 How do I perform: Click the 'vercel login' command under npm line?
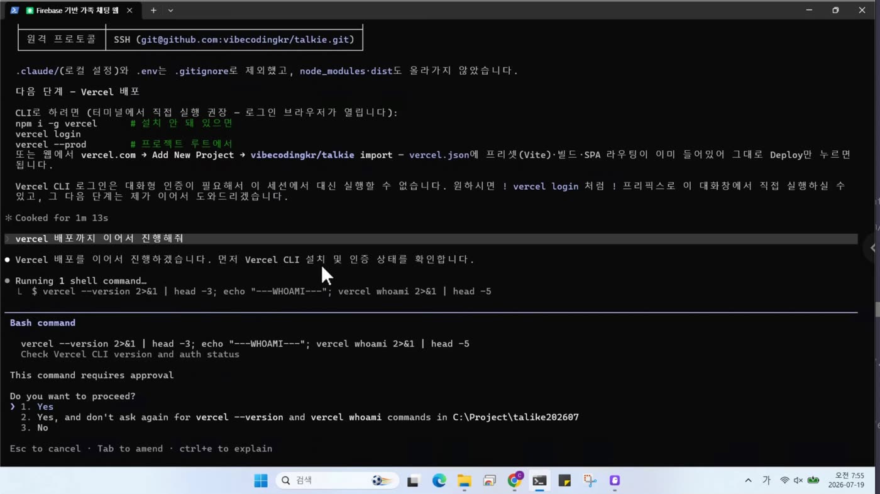[48, 134]
